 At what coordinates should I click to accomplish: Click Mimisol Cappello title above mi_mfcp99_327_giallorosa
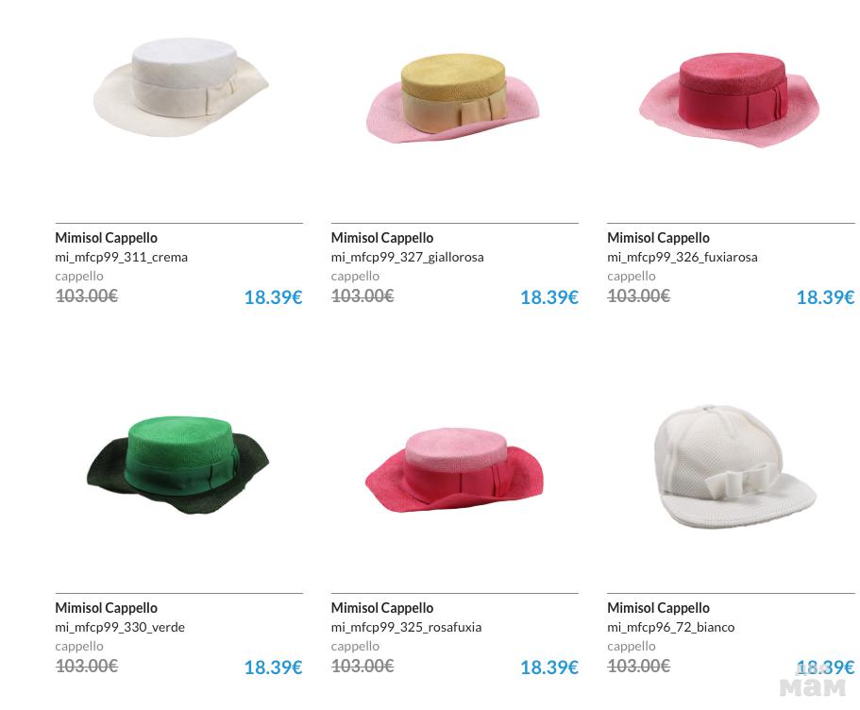pyautogui.click(x=382, y=238)
